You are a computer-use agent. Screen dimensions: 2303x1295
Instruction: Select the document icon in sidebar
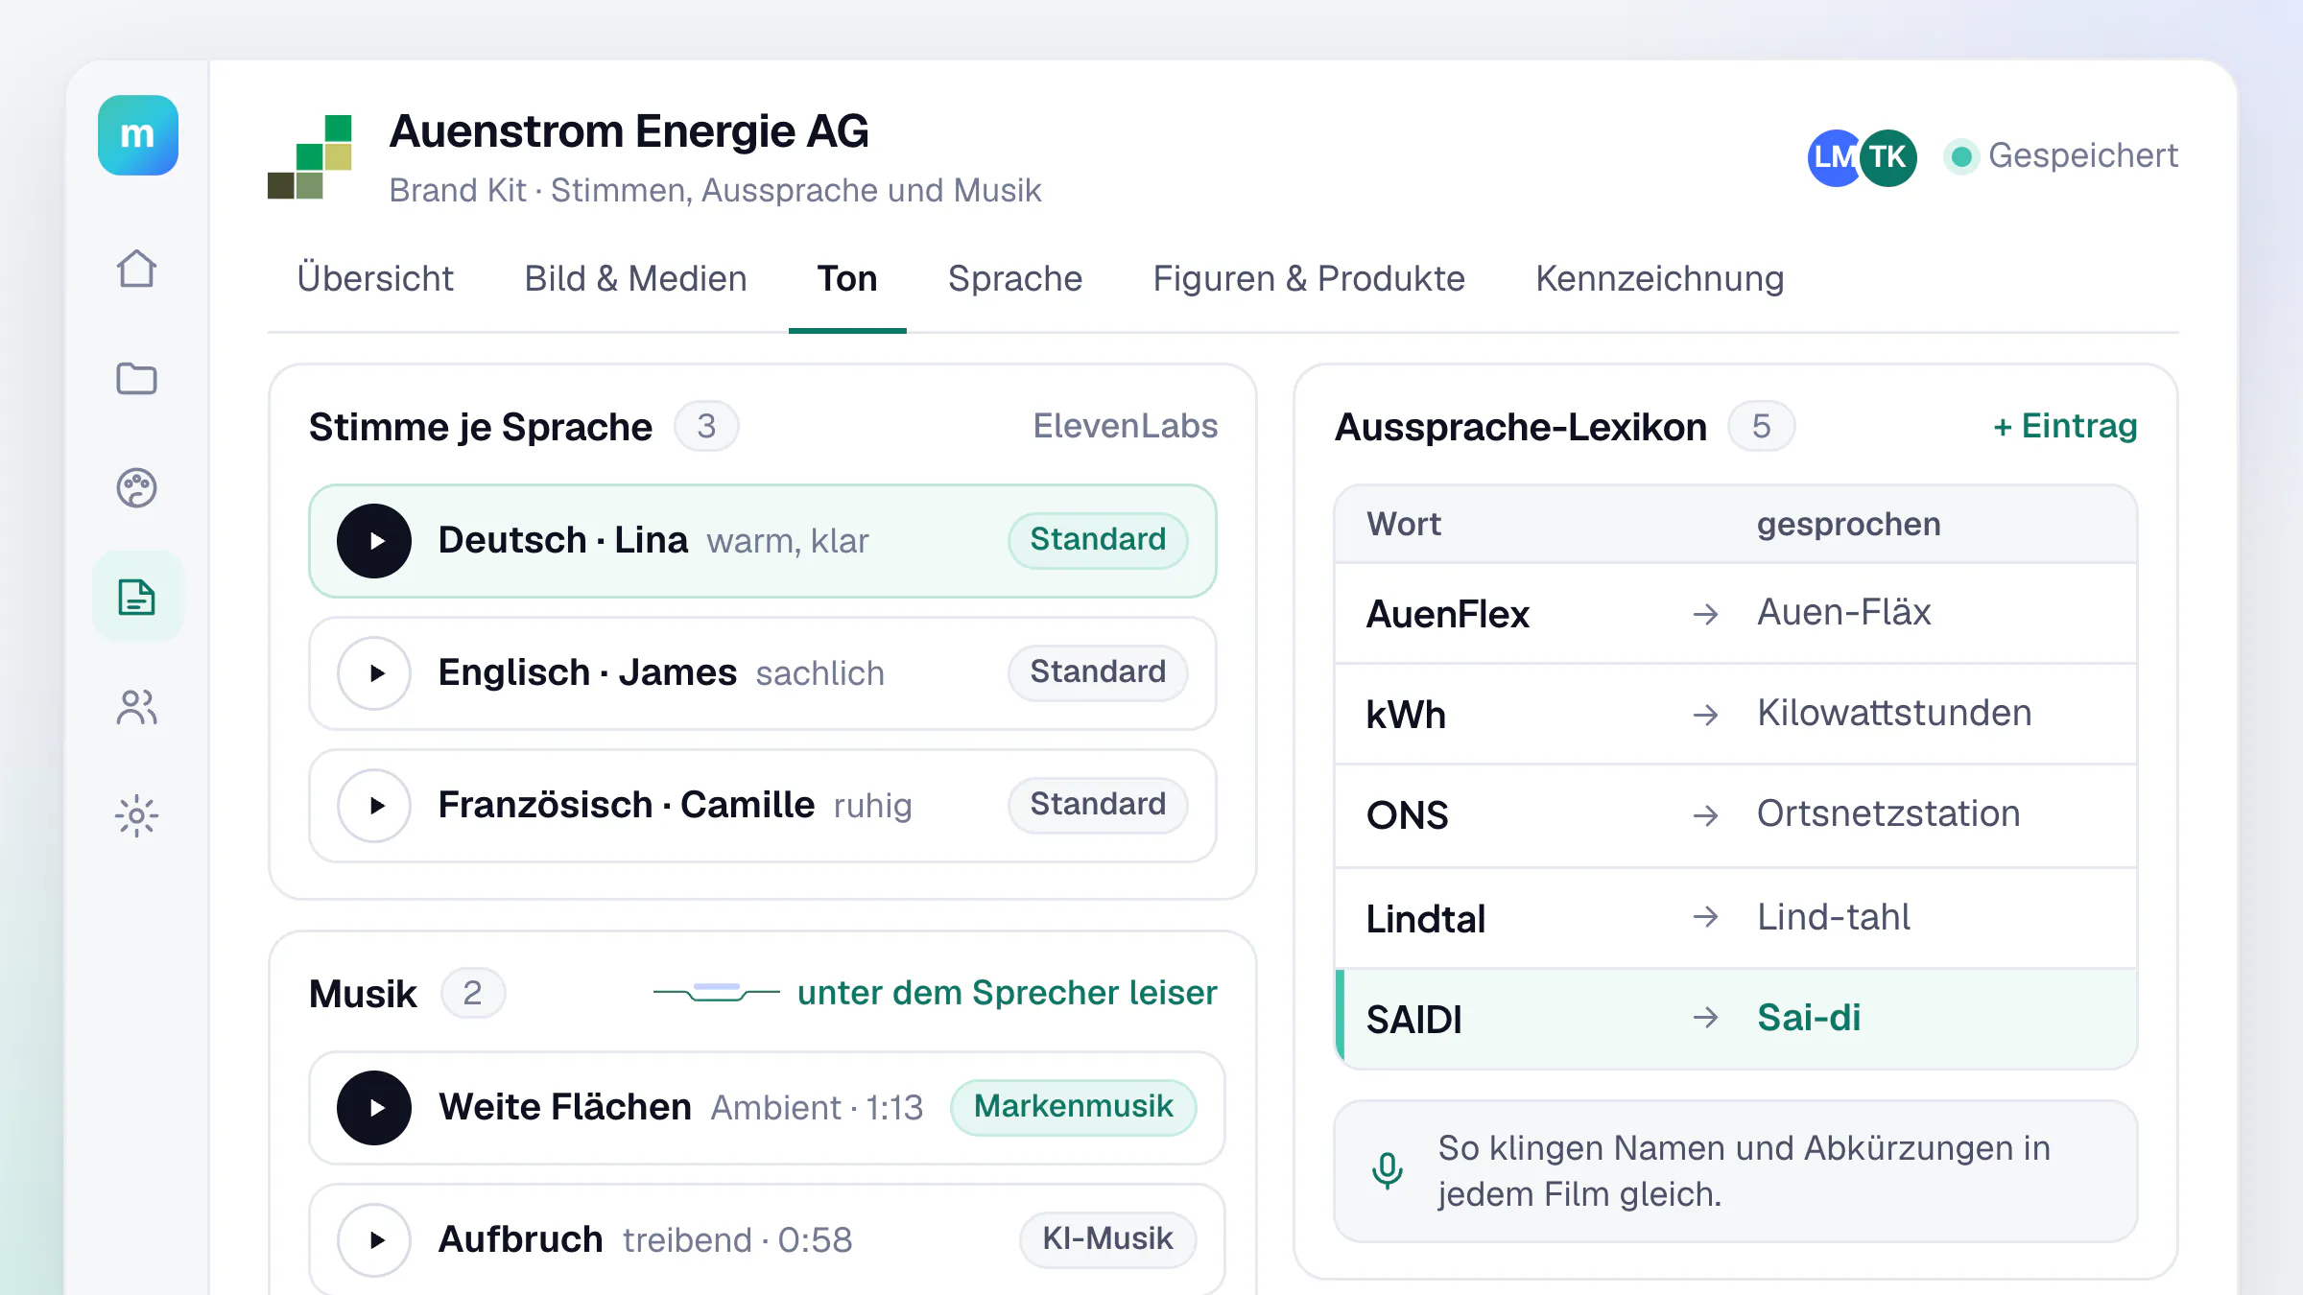tap(136, 597)
